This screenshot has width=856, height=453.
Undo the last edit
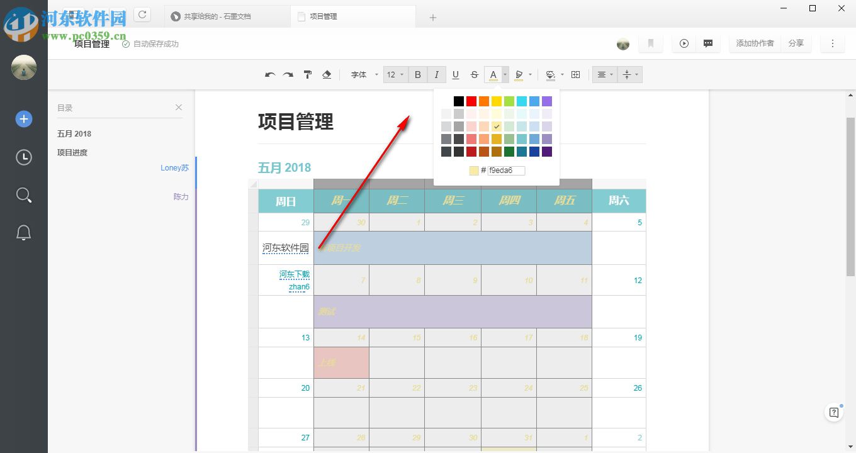pos(270,75)
